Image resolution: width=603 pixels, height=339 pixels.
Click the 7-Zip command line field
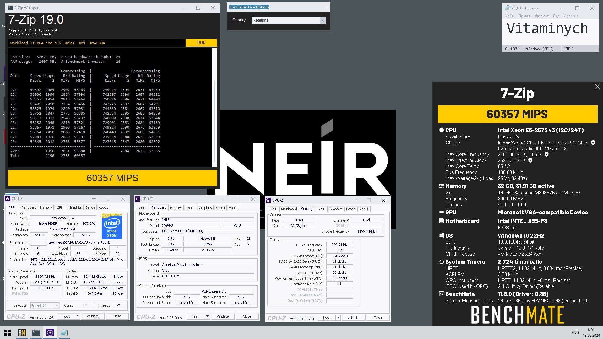(x=96, y=43)
